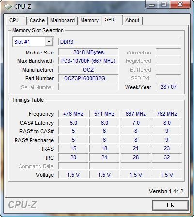Open the Slot #1 dropdown arrow
The height and width of the screenshot is (217, 194).
(x=49, y=42)
